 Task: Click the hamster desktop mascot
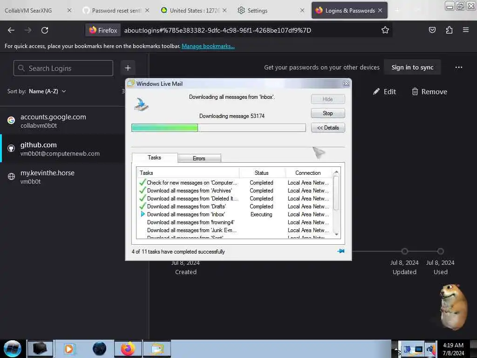[x=453, y=307]
